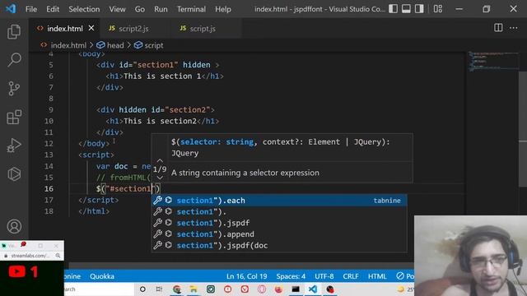Split the editor to the right

[498, 28]
